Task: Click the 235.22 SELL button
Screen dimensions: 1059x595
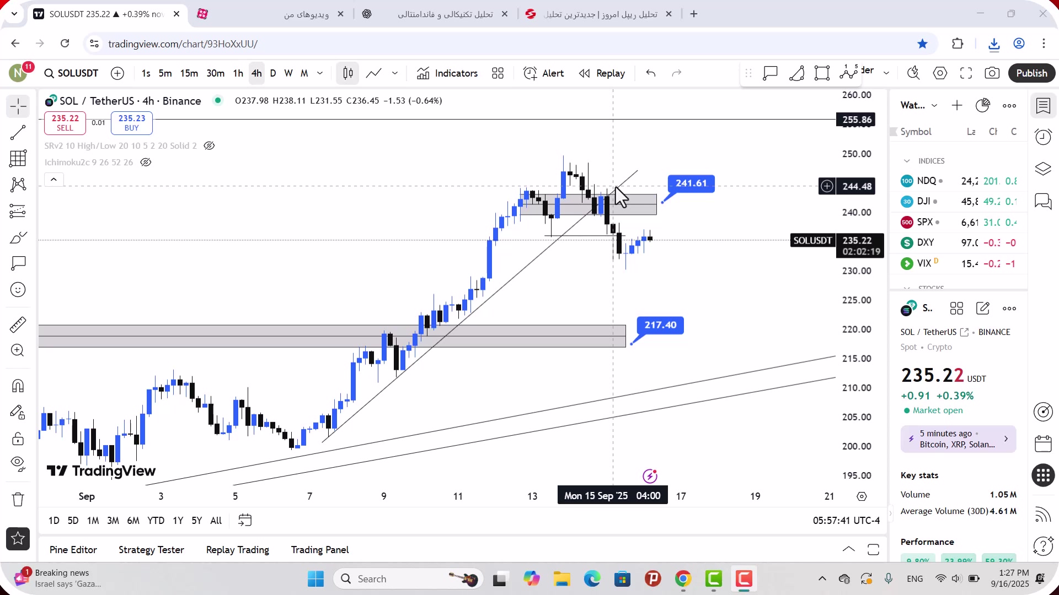Action: point(65,123)
